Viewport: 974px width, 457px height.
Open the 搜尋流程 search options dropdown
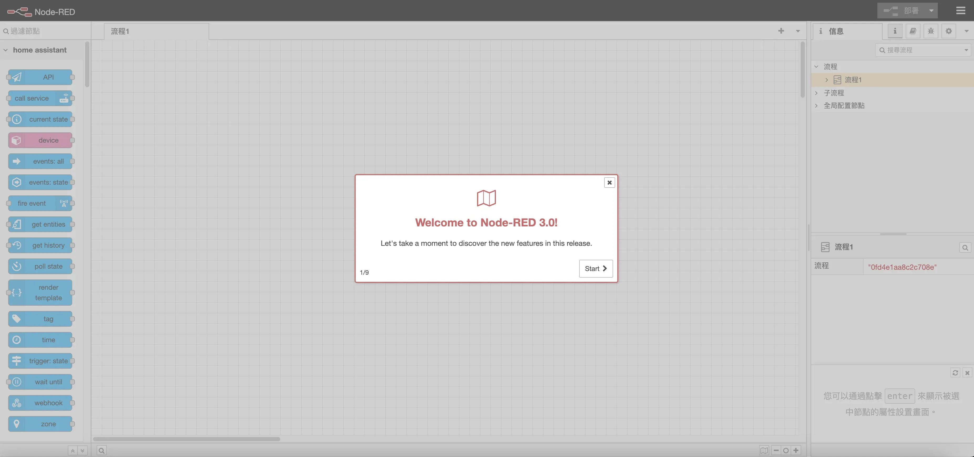pyautogui.click(x=966, y=50)
